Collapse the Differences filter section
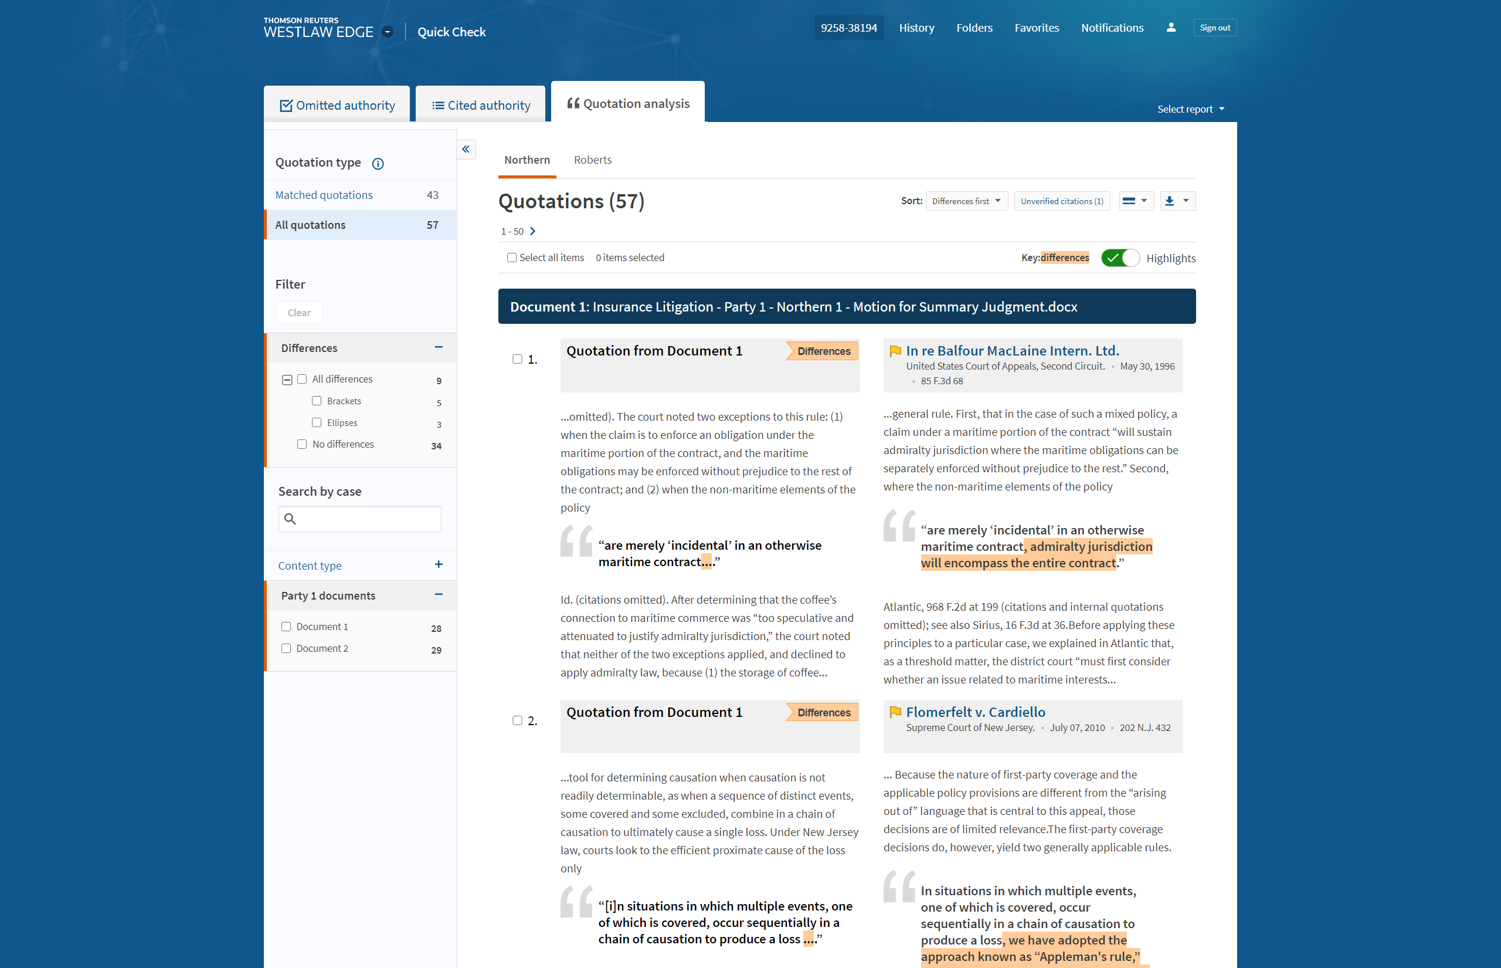Viewport: 1501px width, 968px height. tap(439, 347)
